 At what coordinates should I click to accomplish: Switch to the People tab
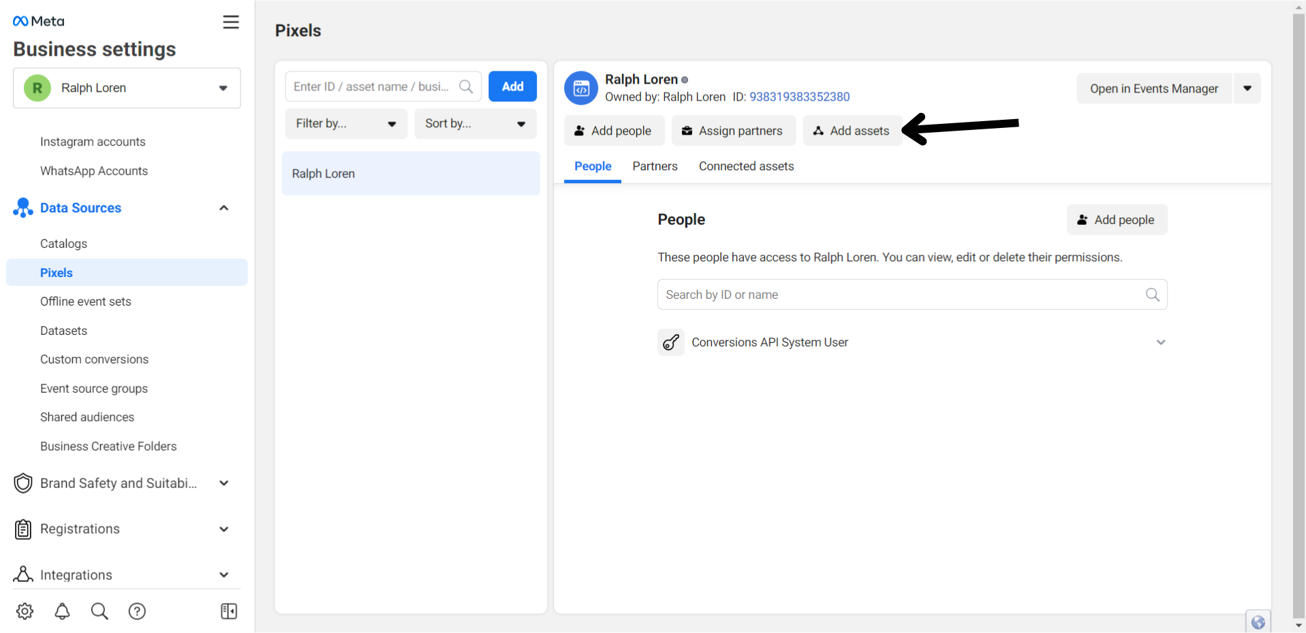[x=593, y=167]
